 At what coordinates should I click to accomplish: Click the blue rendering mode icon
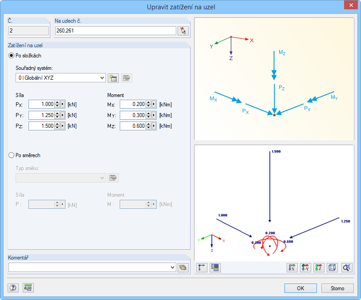pyautogui.click(x=215, y=268)
